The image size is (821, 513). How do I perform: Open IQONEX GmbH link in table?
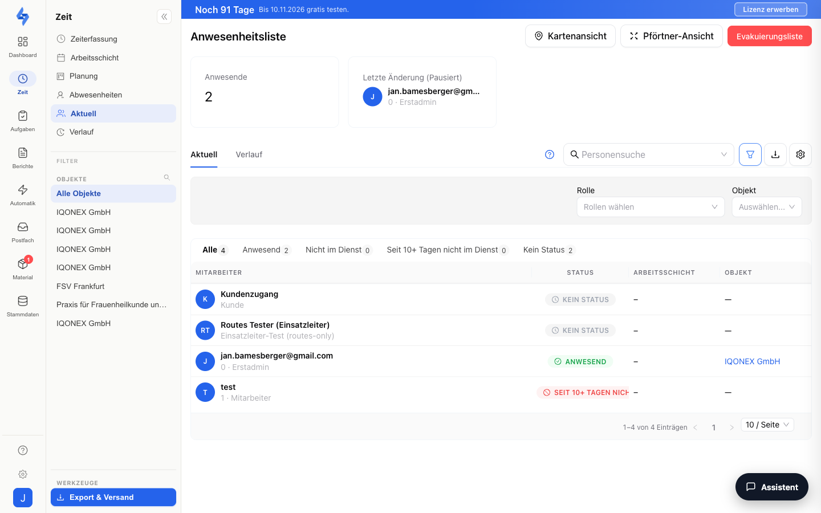pyautogui.click(x=752, y=361)
